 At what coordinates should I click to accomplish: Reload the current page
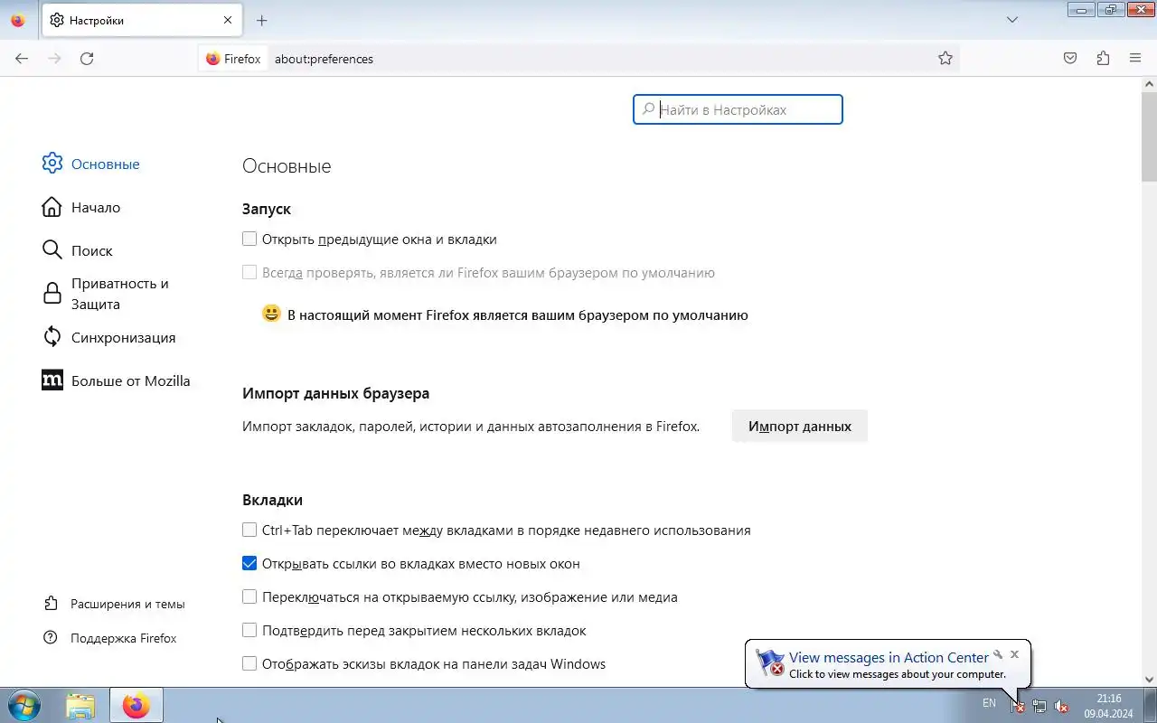(87, 59)
